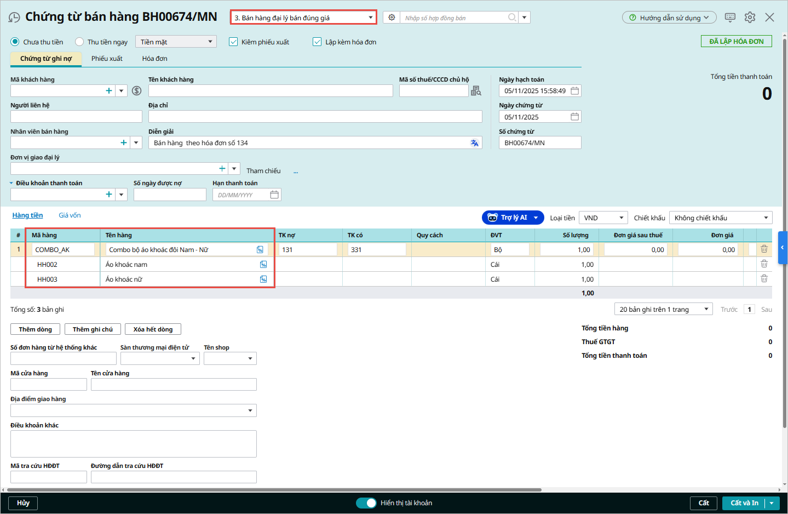Toggle the Hiển thị tài khoản switch
788x514 pixels.
coord(366,503)
